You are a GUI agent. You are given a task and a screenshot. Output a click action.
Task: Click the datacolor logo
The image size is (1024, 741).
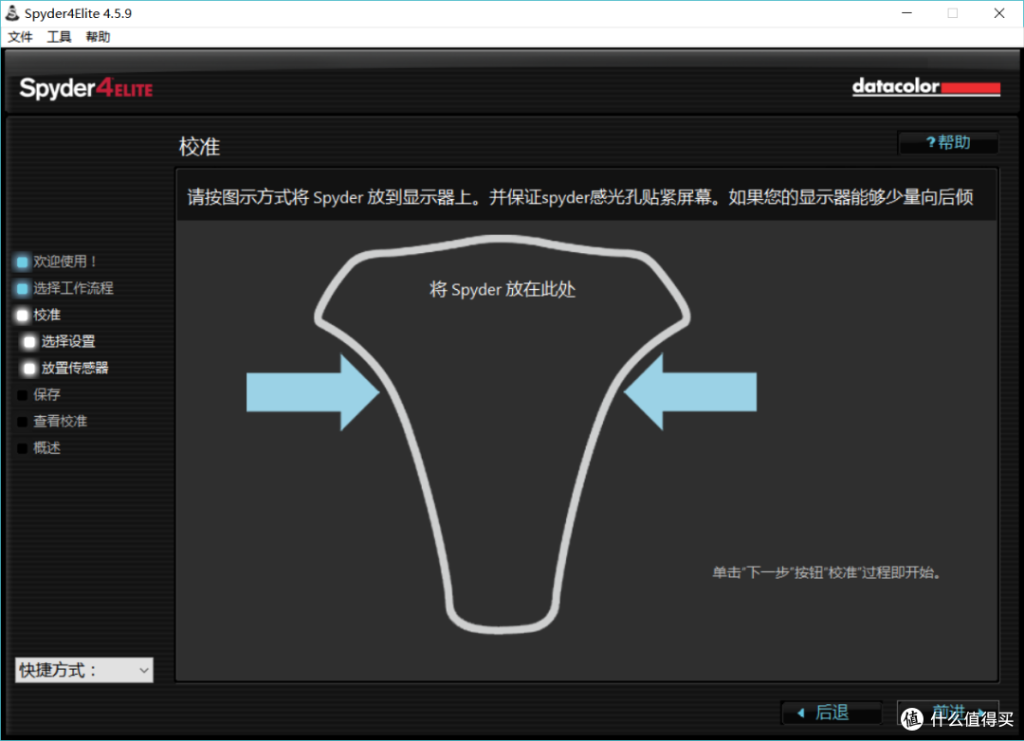point(926,87)
